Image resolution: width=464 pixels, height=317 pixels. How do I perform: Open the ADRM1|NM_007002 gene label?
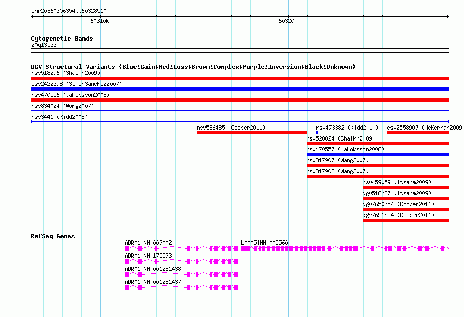click(148, 243)
